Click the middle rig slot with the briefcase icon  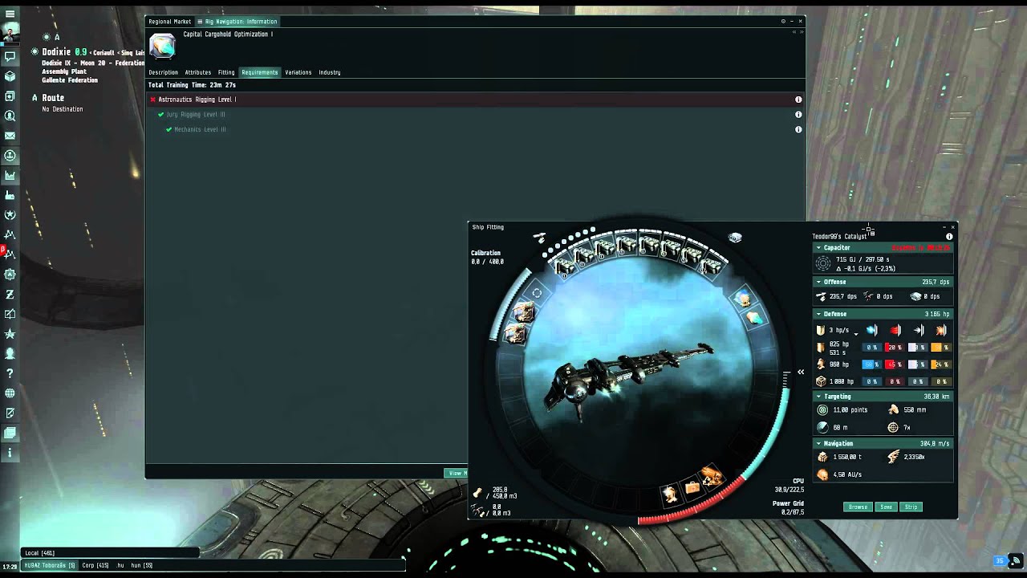pos(692,488)
